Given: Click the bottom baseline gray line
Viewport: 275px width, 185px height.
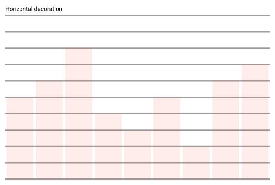Looking at the screenshot, I should (x=137, y=179).
